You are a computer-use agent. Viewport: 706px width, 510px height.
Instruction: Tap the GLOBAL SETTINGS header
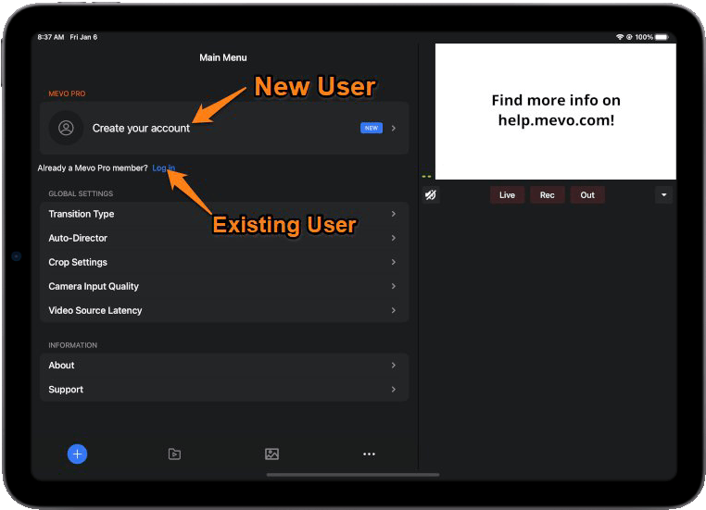point(81,193)
